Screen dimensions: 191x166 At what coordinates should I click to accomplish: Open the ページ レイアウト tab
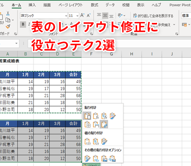coord(70,5)
